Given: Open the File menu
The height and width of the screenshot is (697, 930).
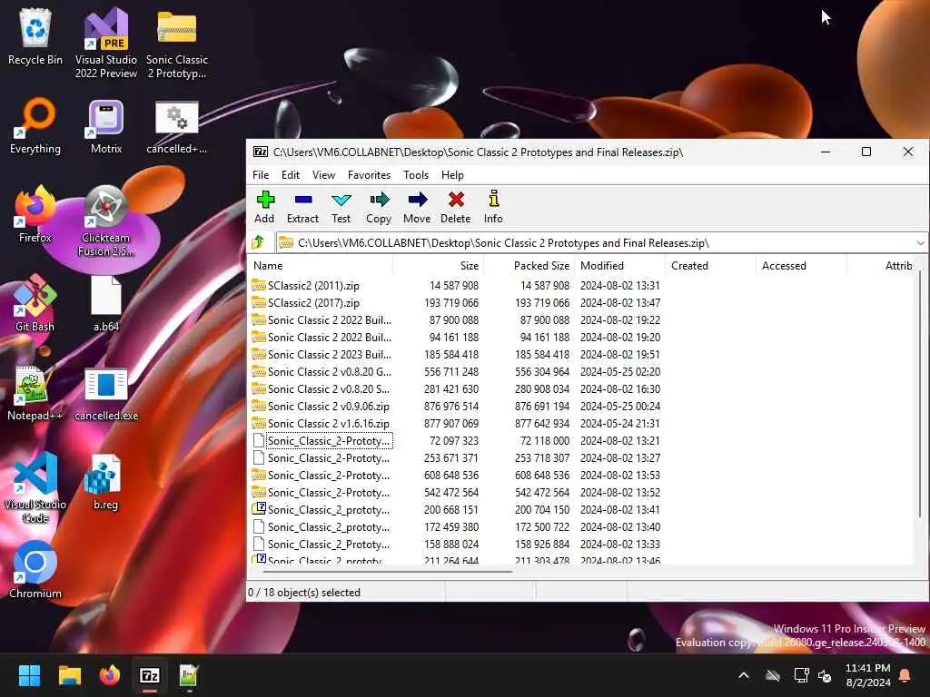Looking at the screenshot, I should pyautogui.click(x=261, y=175).
